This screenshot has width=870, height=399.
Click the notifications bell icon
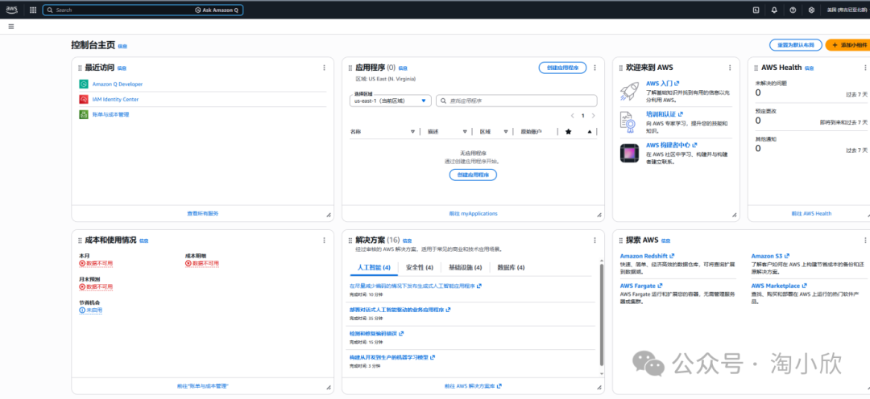[x=774, y=10]
